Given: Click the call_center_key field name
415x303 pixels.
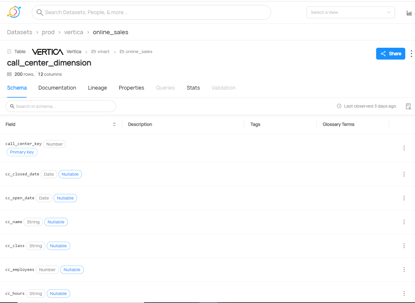Looking at the screenshot, I should tap(24, 144).
